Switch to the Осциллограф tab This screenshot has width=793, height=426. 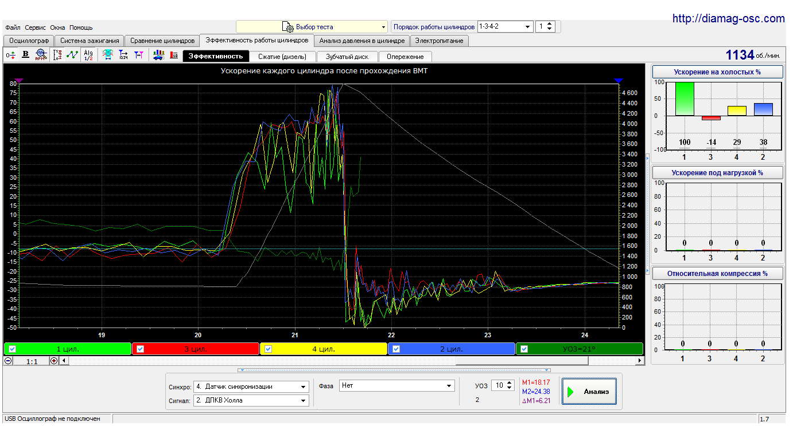pyautogui.click(x=29, y=41)
